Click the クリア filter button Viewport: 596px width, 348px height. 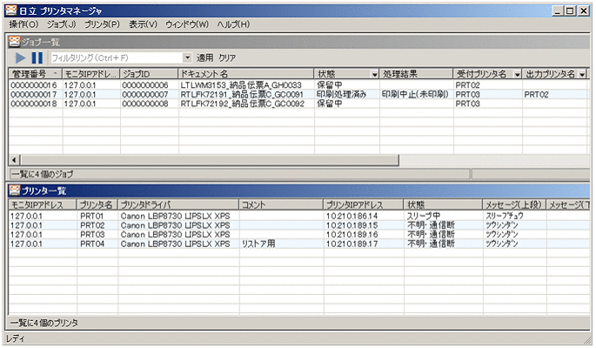[x=227, y=58]
